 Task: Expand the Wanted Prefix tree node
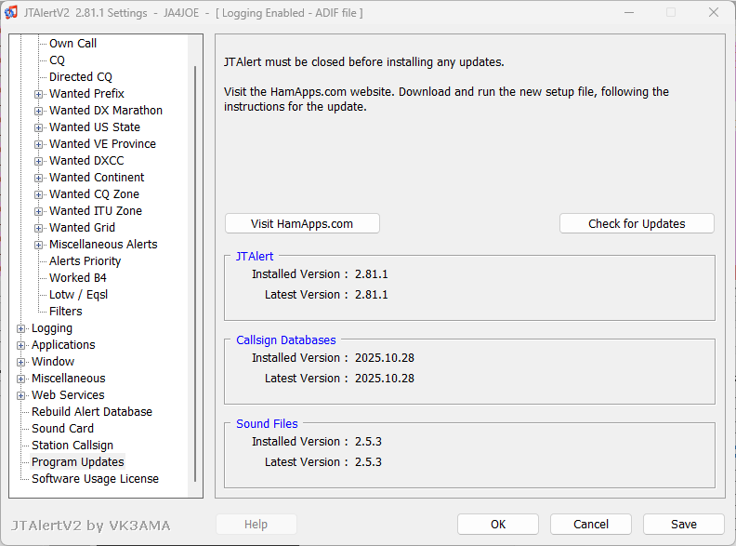click(x=38, y=94)
